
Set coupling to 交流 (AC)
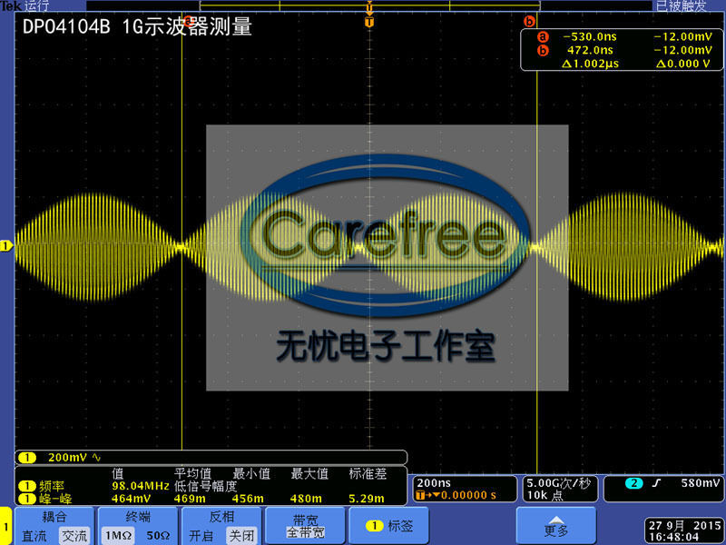[74, 536]
